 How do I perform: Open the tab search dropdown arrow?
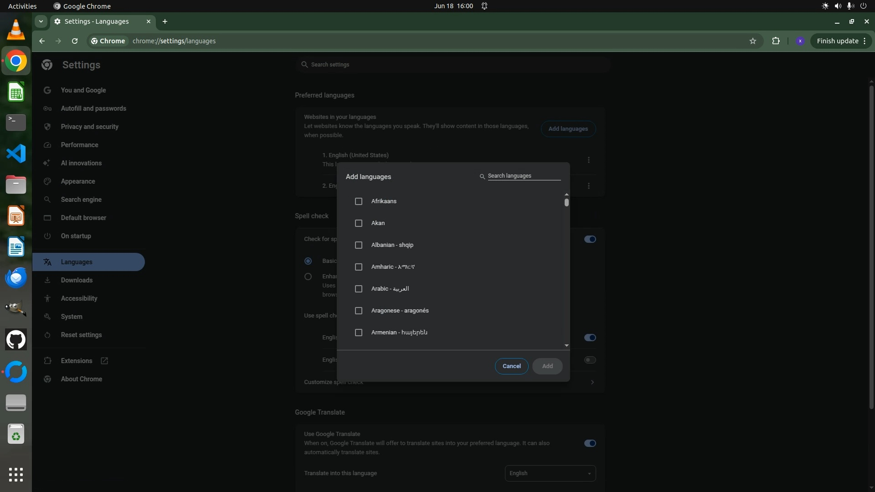(41, 21)
